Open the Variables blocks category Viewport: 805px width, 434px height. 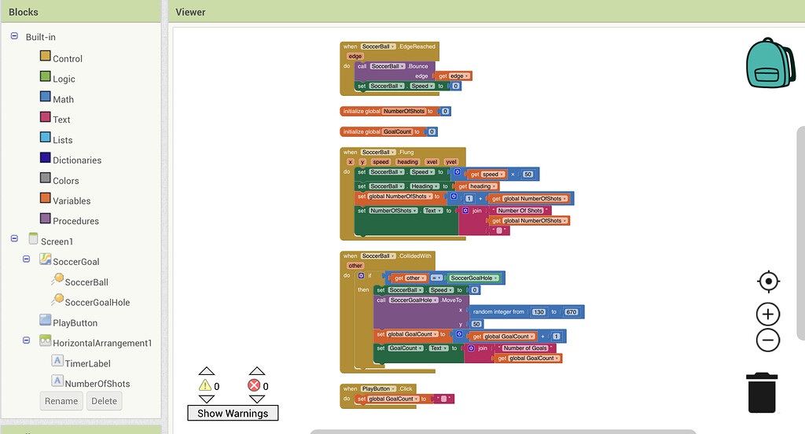click(71, 200)
